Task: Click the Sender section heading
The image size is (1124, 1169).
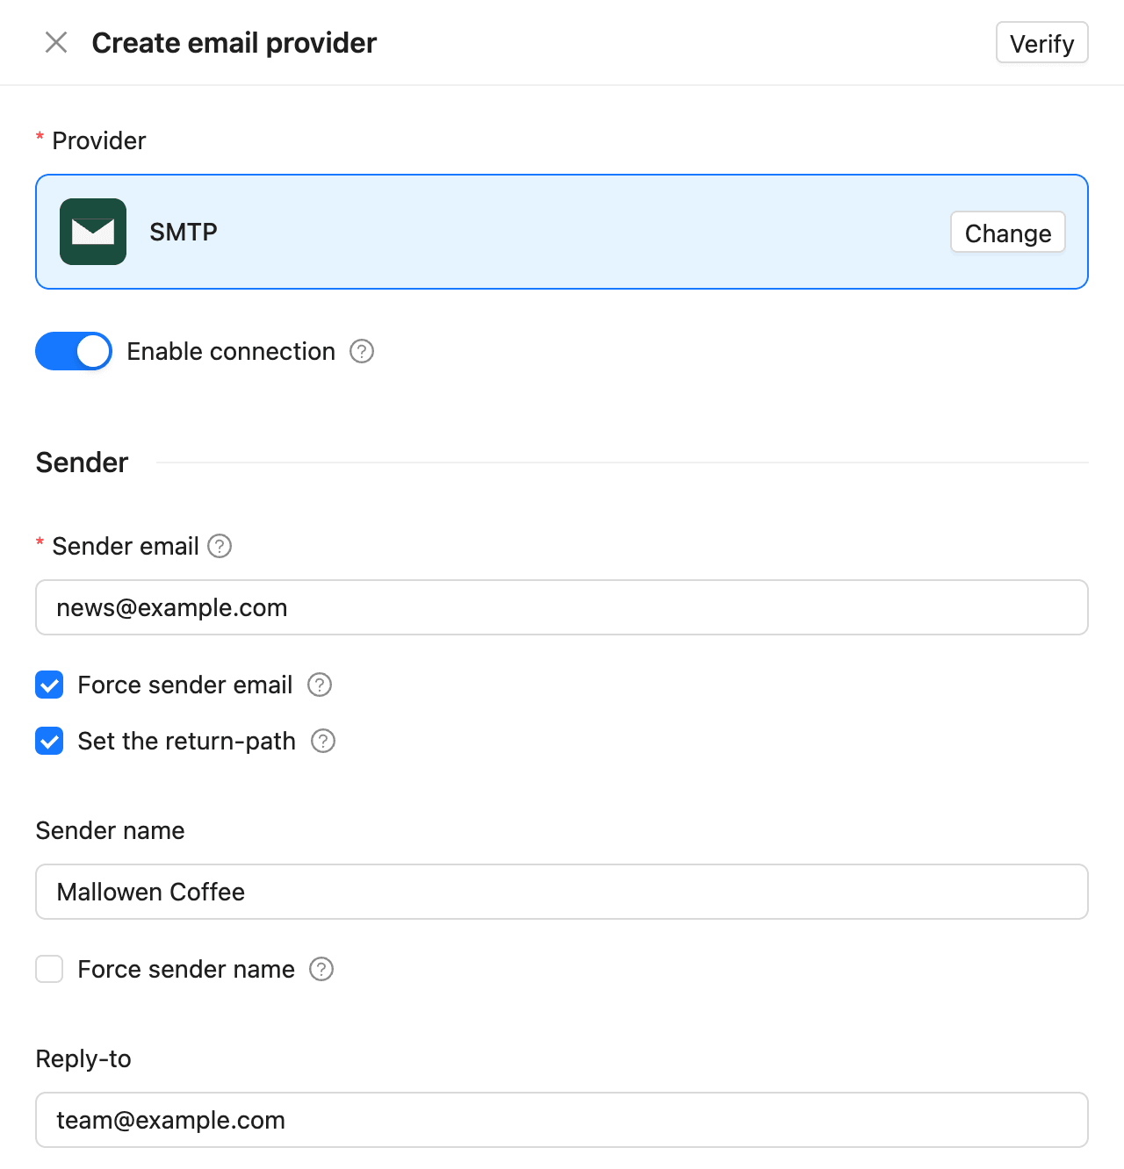Action: (x=82, y=463)
